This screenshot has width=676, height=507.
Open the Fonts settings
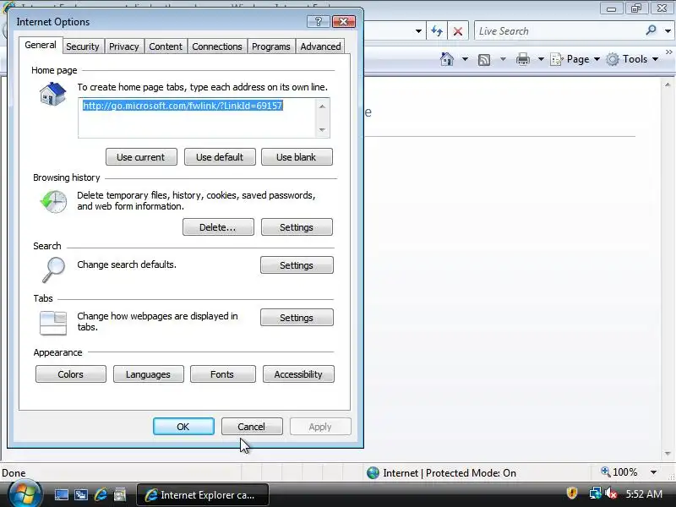pos(222,374)
